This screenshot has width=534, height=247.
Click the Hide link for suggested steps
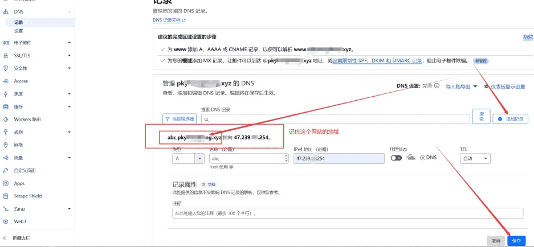click(x=528, y=38)
